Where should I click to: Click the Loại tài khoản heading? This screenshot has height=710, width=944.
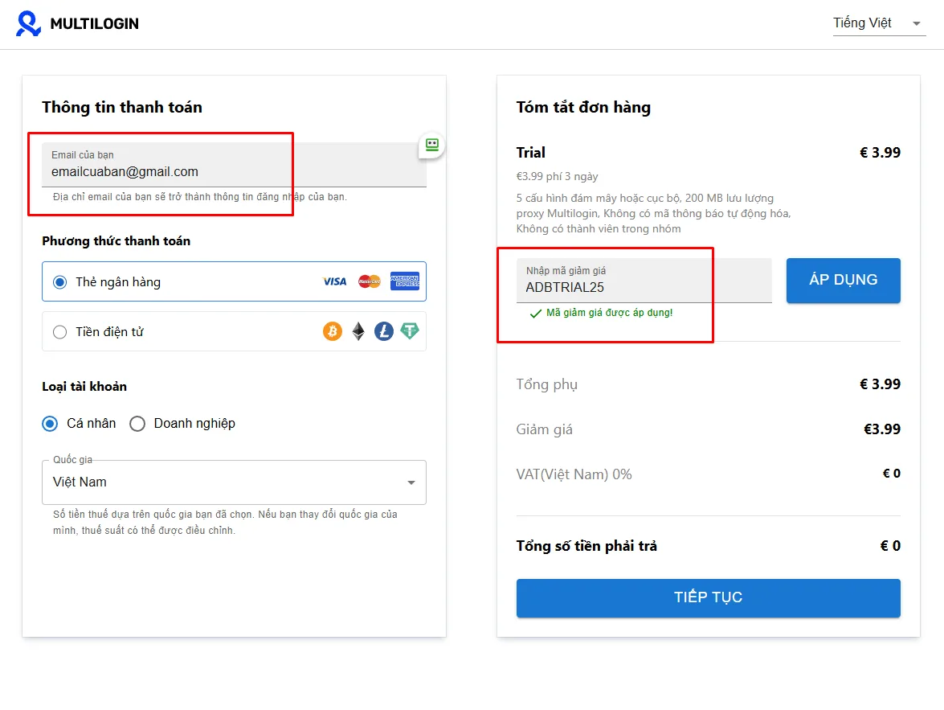84,386
